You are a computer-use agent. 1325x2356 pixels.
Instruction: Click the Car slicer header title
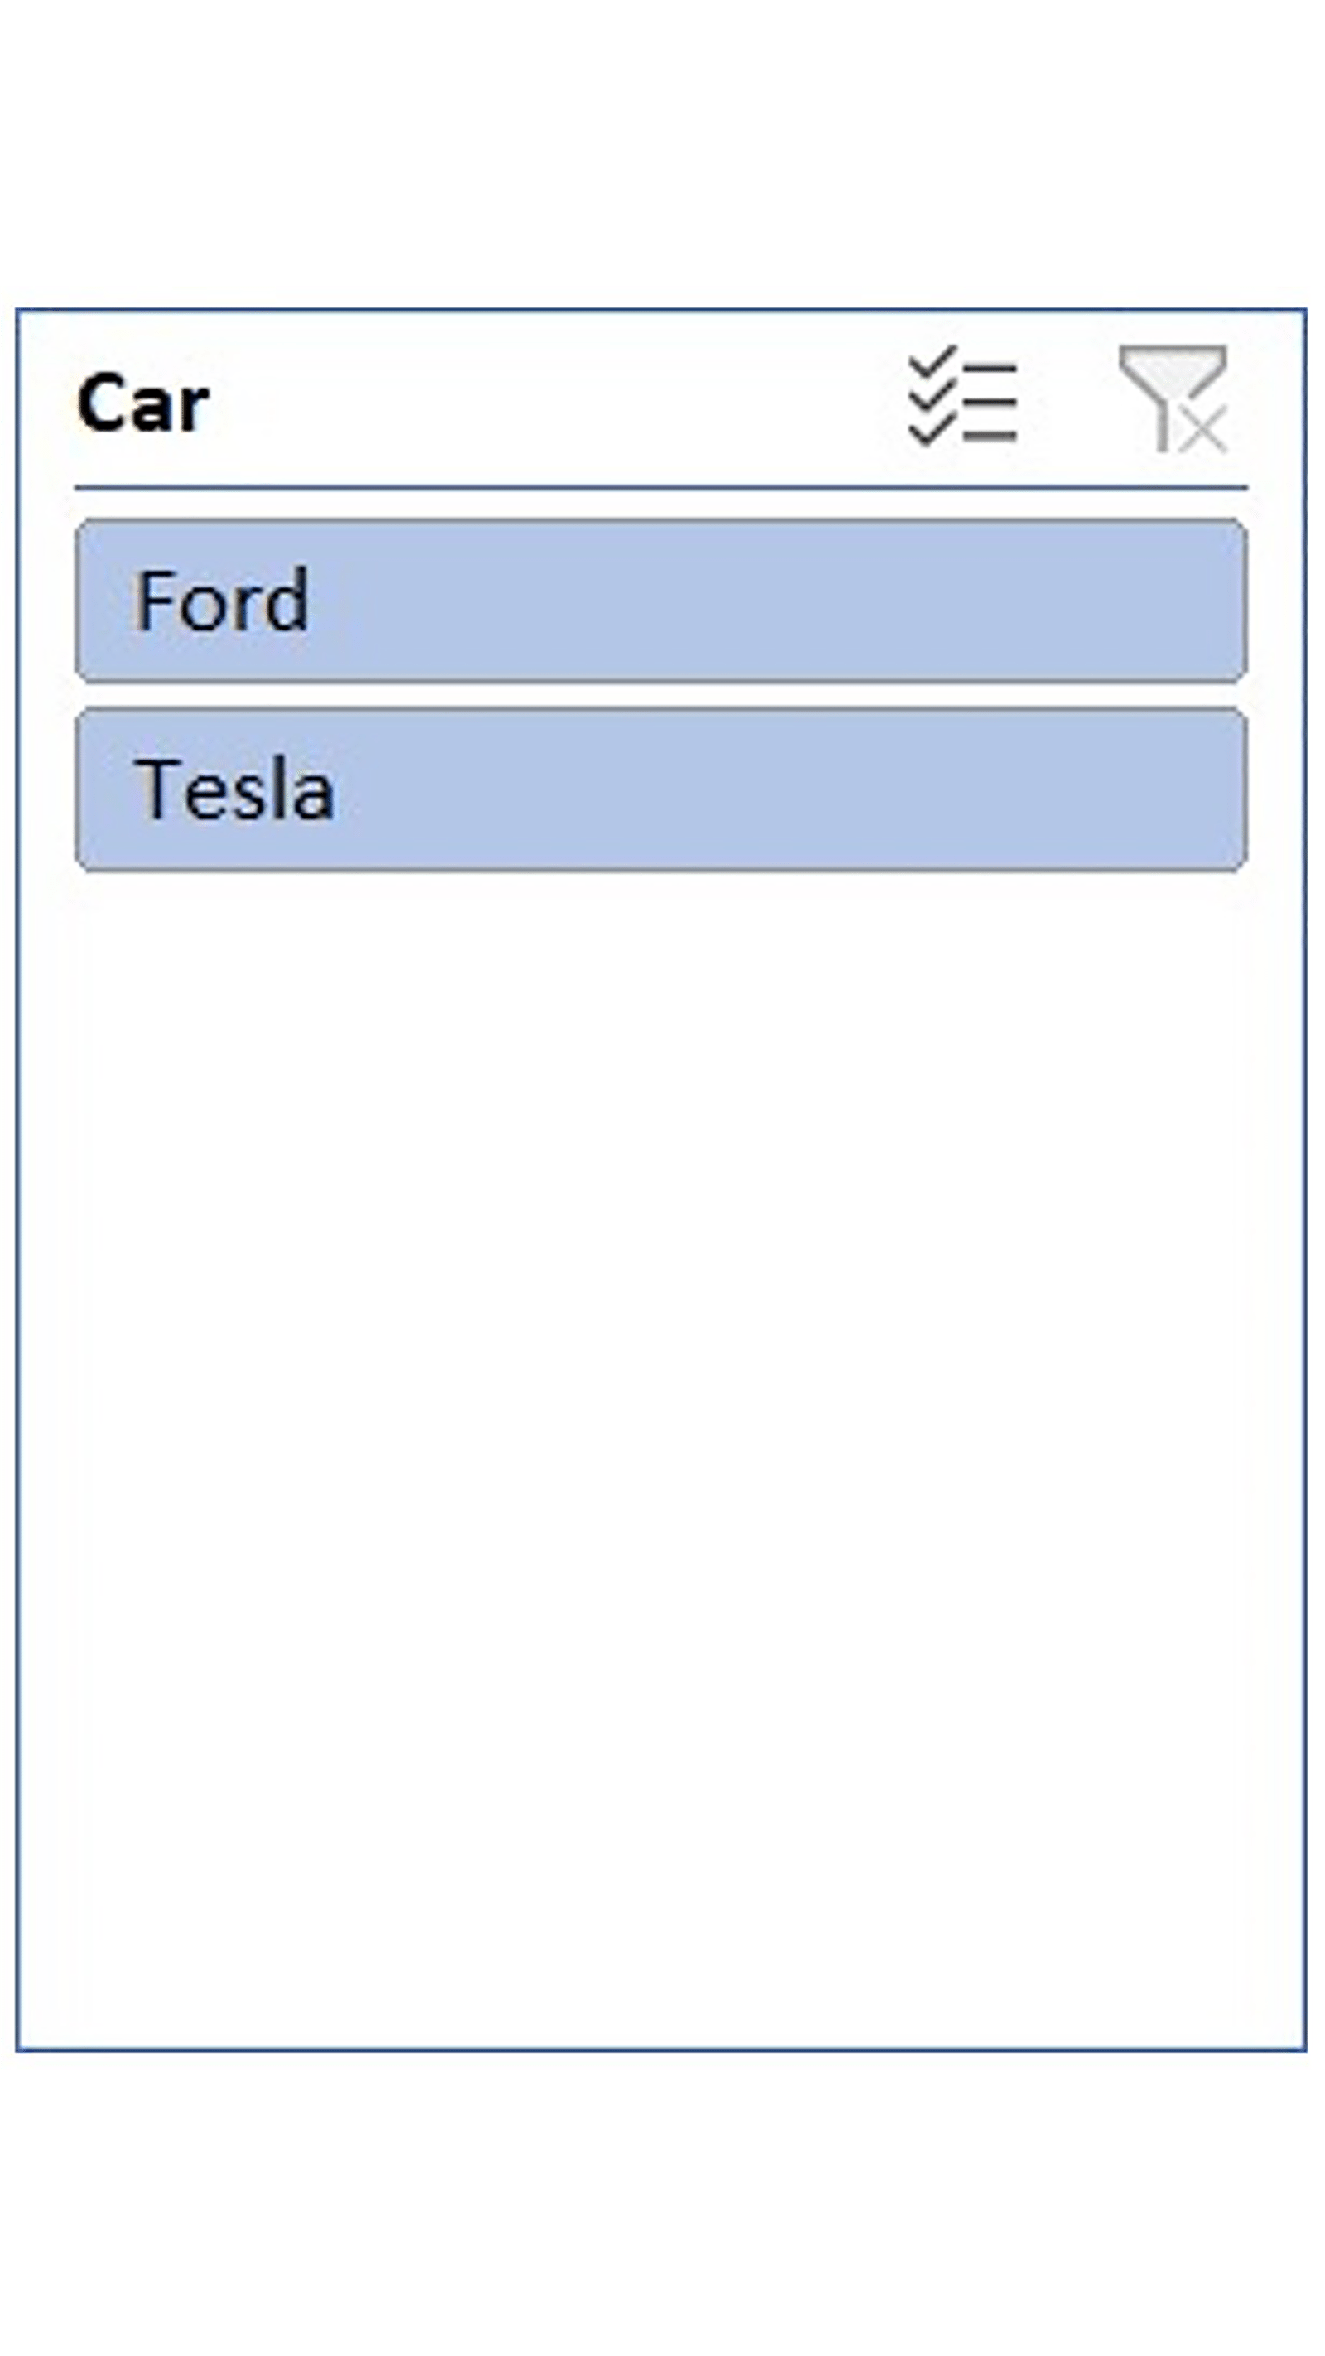pyautogui.click(x=143, y=403)
